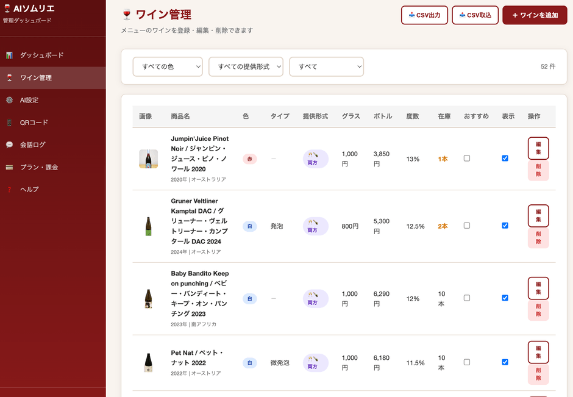
Task: Open プラン・課金 menu item
Action: tap(53, 167)
